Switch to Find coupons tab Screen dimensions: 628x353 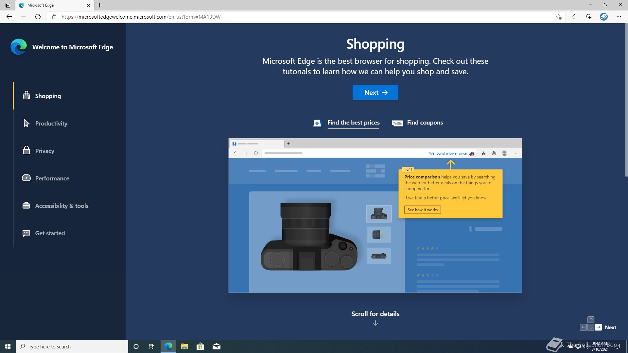(x=425, y=123)
